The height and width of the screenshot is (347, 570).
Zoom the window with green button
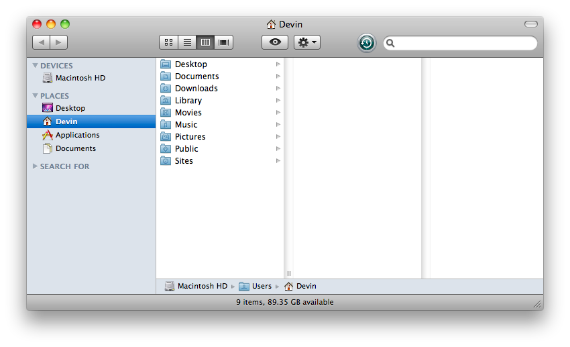coord(65,24)
